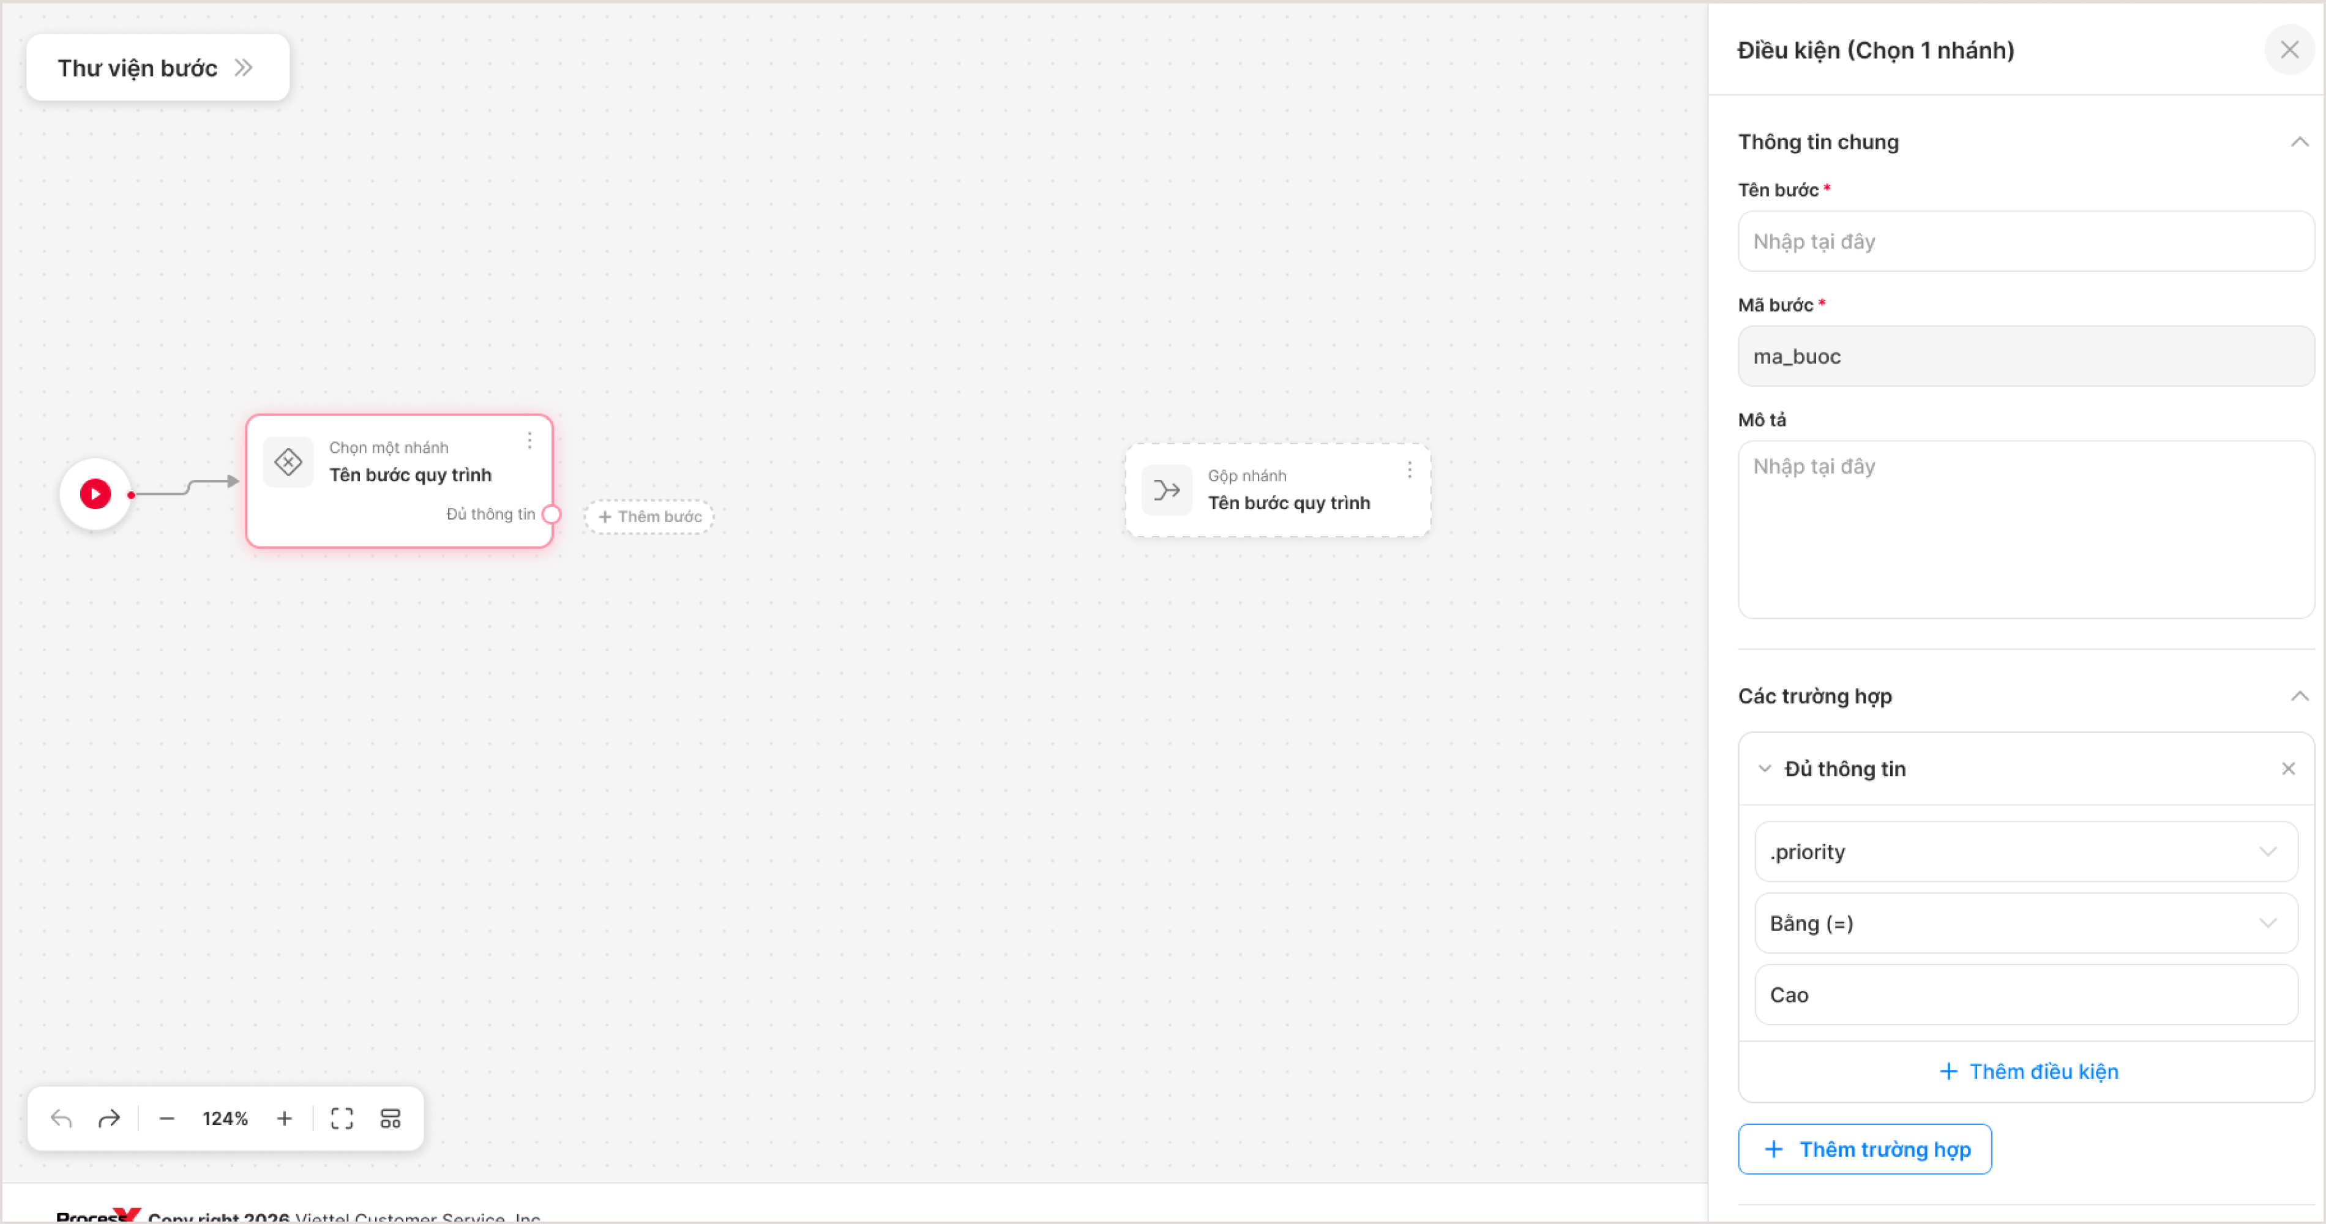Click the red start play node
This screenshot has height=1224, width=2326.
(x=95, y=494)
